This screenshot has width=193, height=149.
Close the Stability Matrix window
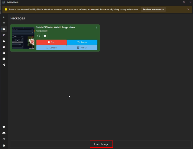(x=190, y=2)
